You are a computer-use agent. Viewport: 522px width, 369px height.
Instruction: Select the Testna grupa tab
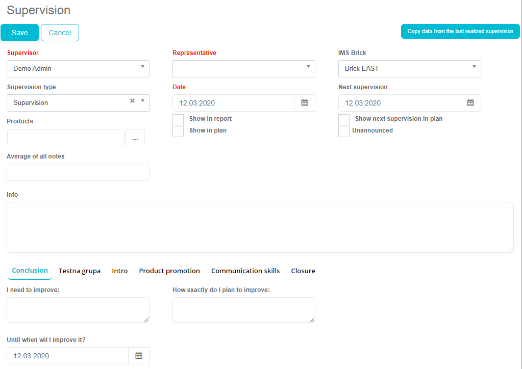pyautogui.click(x=80, y=271)
